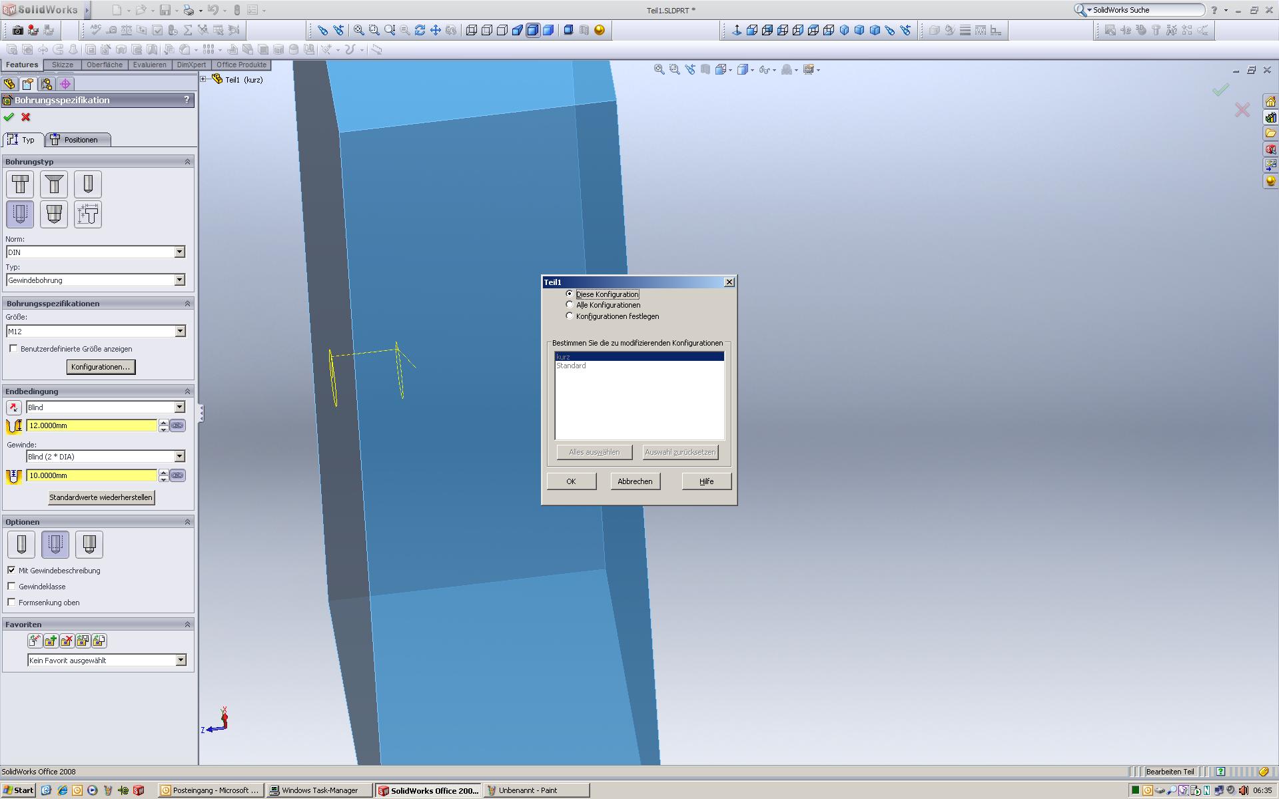Open the Größe M12 dropdown
Viewport: 1279px width, 799px height.
coord(179,332)
